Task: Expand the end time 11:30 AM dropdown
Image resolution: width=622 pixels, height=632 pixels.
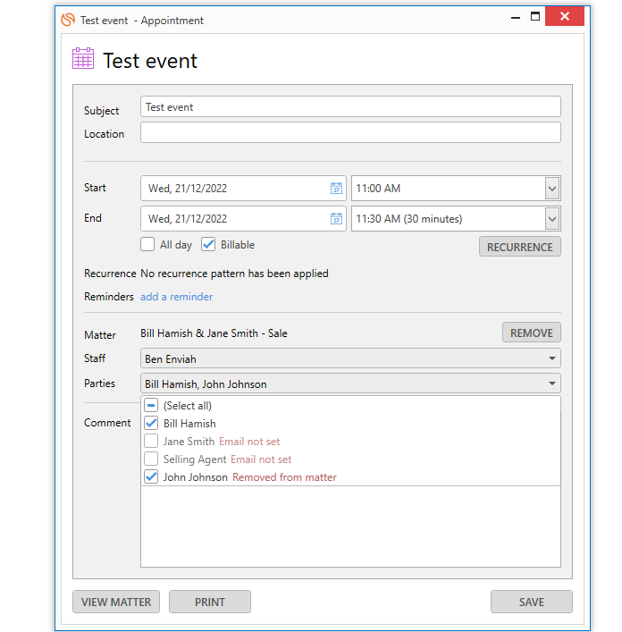Action: pyautogui.click(x=552, y=218)
